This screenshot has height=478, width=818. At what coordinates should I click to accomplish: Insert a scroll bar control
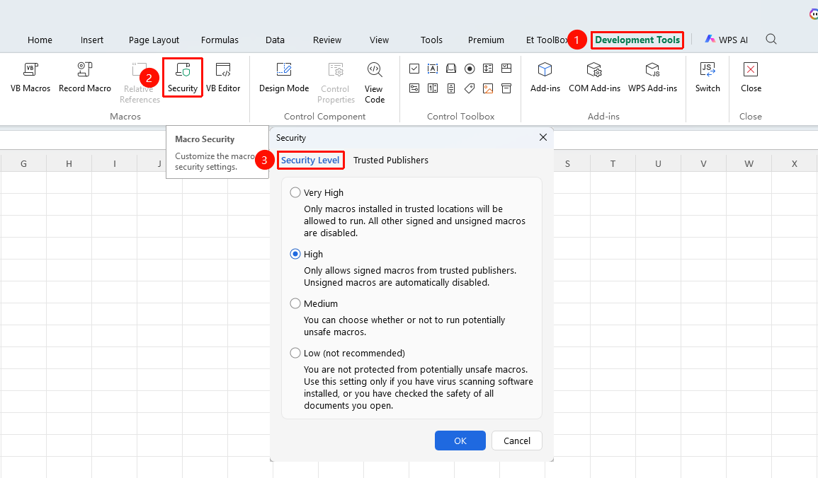pyautogui.click(x=451, y=88)
